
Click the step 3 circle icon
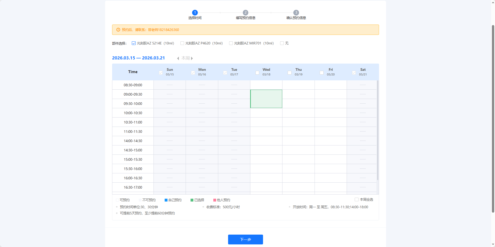tap(296, 12)
